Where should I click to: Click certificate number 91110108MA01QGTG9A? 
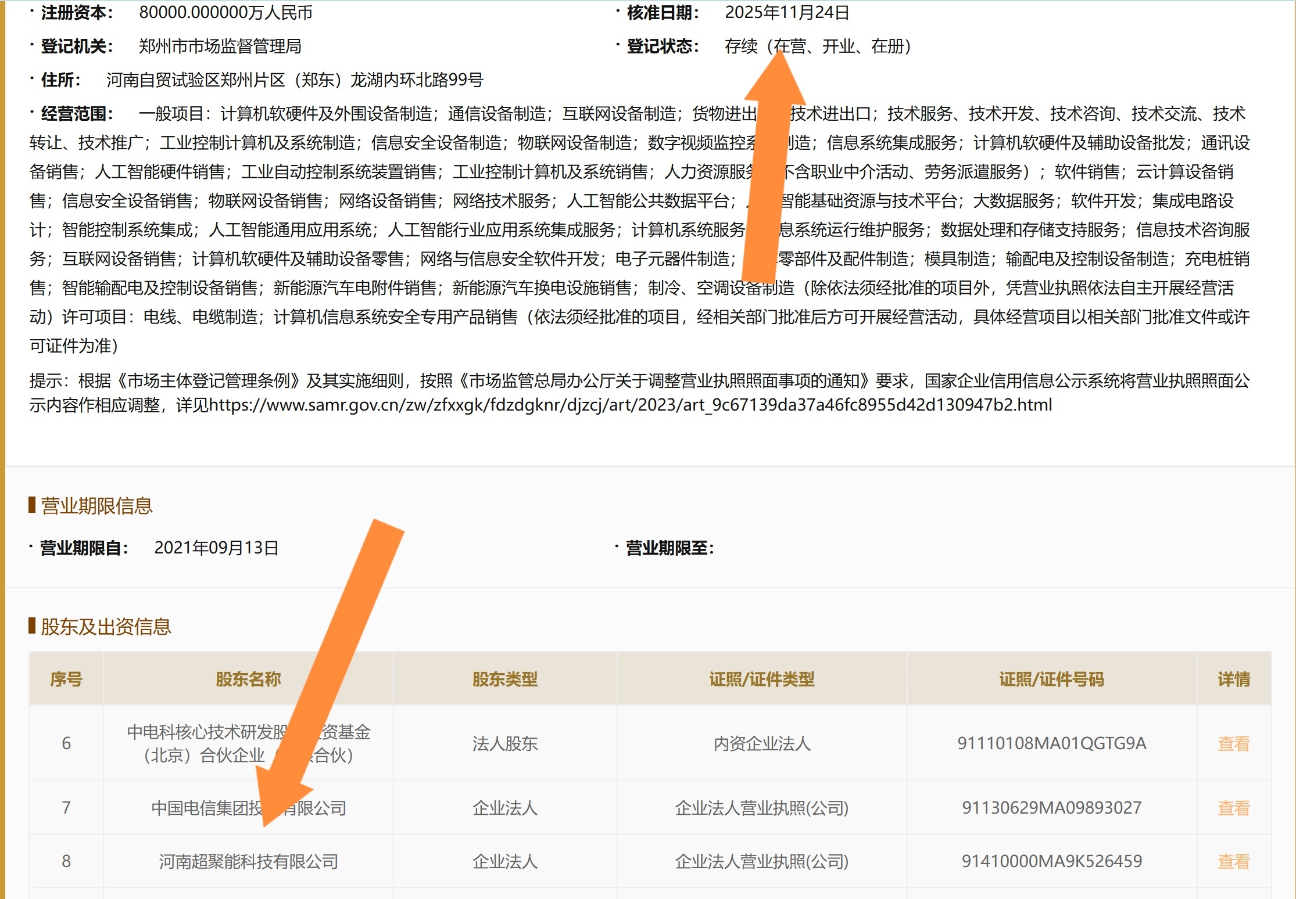point(1051,743)
